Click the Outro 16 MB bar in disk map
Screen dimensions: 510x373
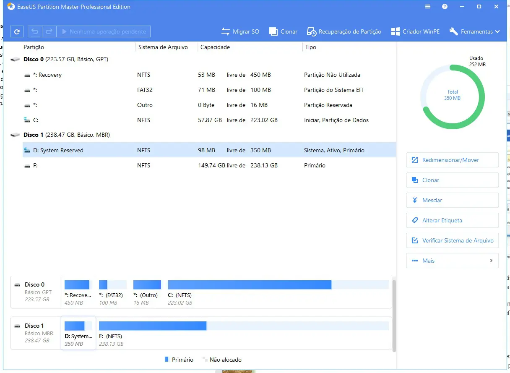point(147,285)
